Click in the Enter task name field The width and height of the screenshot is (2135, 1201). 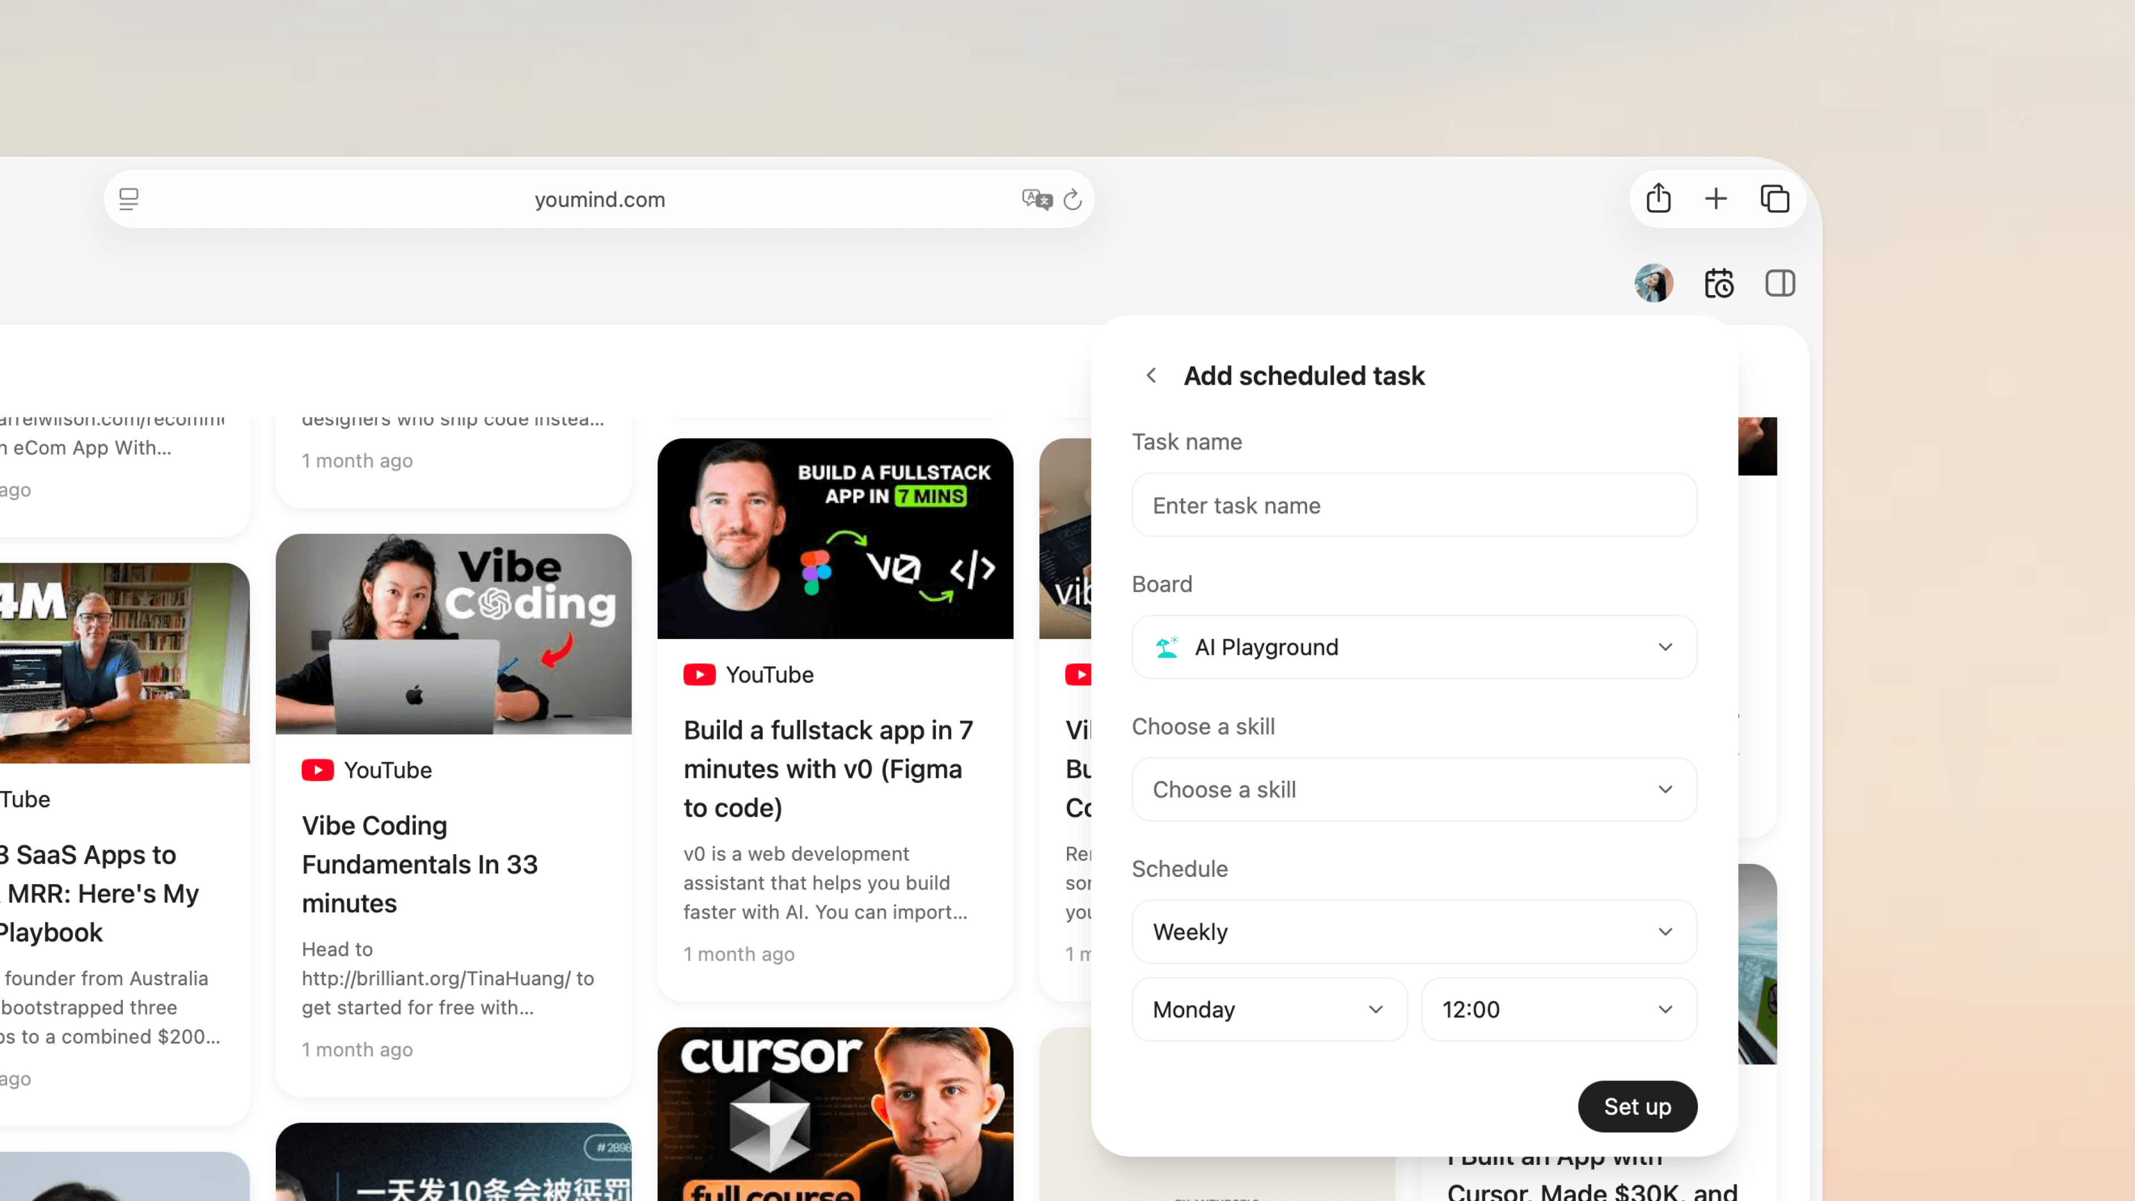point(1414,505)
